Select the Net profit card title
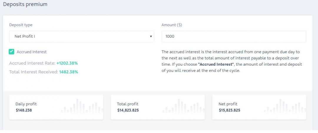The image size is (318, 133). coord(228,104)
